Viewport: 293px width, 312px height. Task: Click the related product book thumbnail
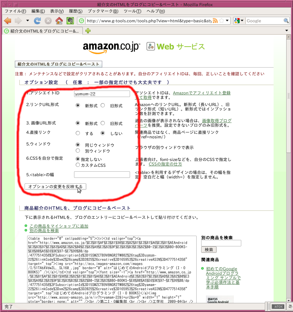click(220, 300)
